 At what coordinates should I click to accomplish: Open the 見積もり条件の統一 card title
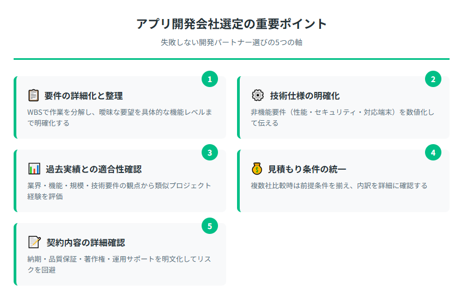pyautogui.click(x=307, y=169)
